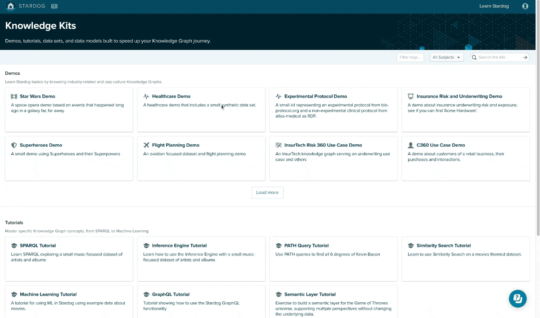This screenshot has height=318, width=540.
Task: Click the Superheroes Demo shield icon
Action: tap(14, 145)
